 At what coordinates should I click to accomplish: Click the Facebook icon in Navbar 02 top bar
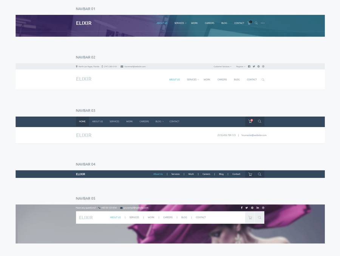point(249,66)
